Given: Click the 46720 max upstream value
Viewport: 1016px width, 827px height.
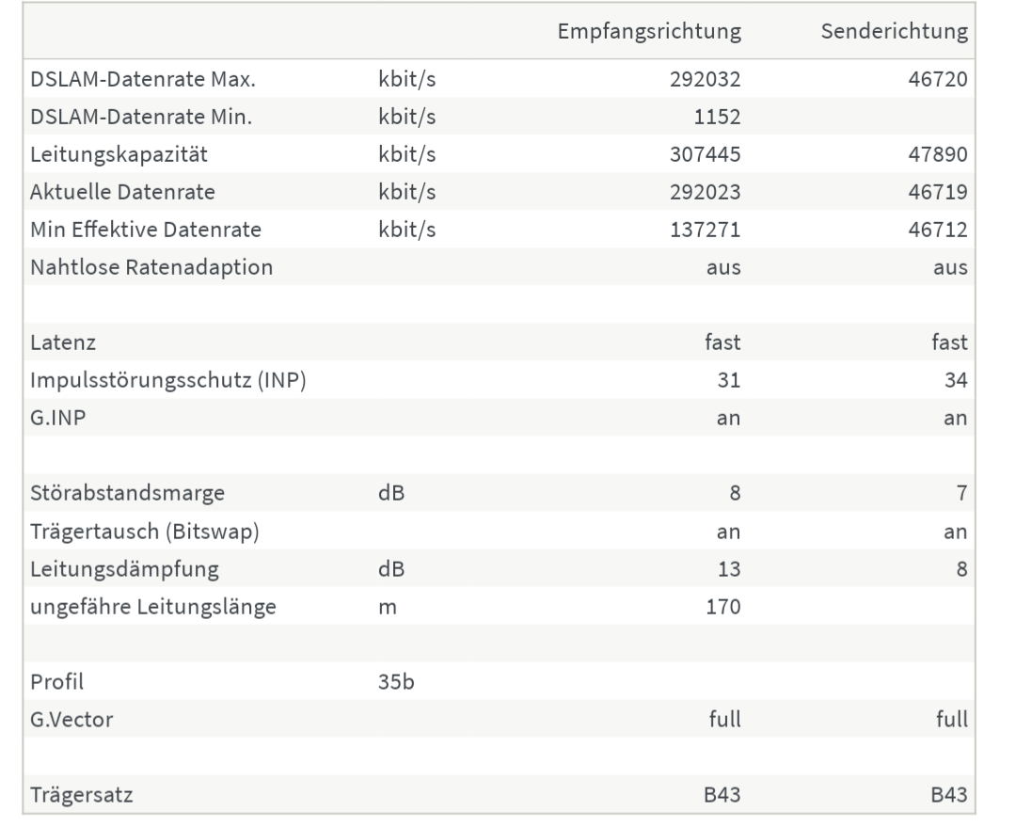Looking at the screenshot, I should pyautogui.click(x=938, y=79).
